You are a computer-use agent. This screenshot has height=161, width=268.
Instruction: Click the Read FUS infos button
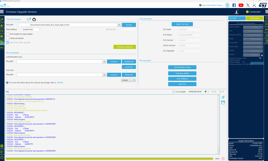[182, 24]
